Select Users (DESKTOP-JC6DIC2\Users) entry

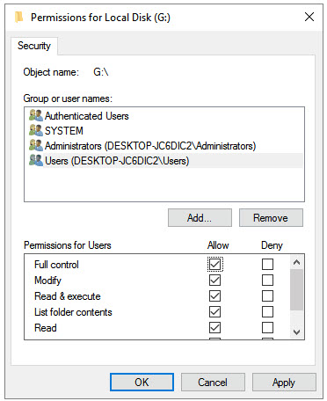[x=117, y=161]
